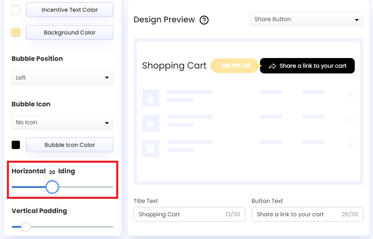The width and height of the screenshot is (373, 239).
Task: Click the Incentive Text Color button
Action: coord(69,10)
